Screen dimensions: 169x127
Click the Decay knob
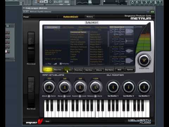click(x=64, y=87)
